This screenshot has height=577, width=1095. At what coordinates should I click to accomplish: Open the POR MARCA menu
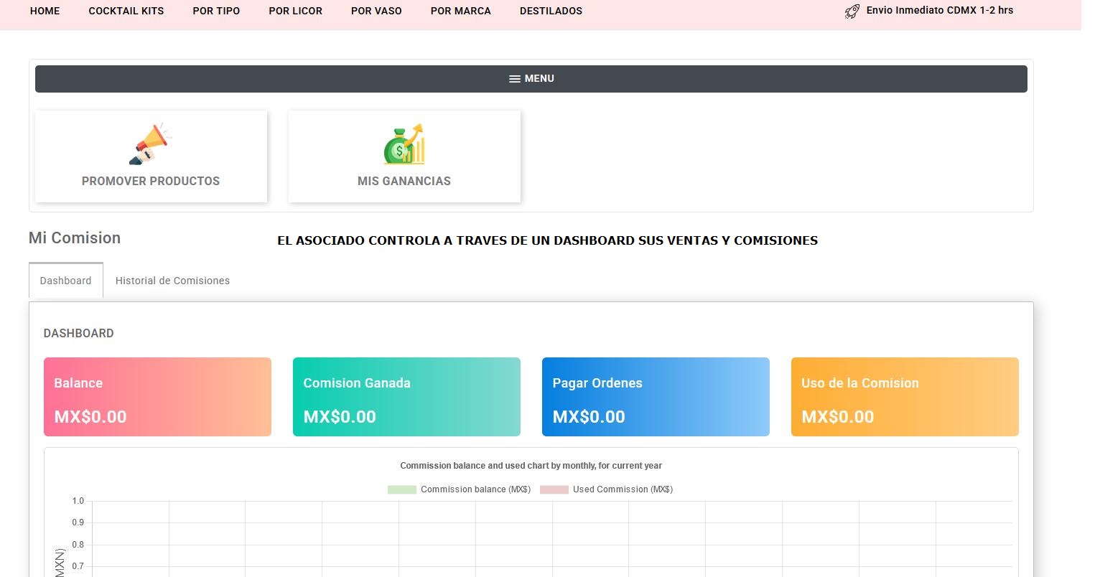click(460, 11)
